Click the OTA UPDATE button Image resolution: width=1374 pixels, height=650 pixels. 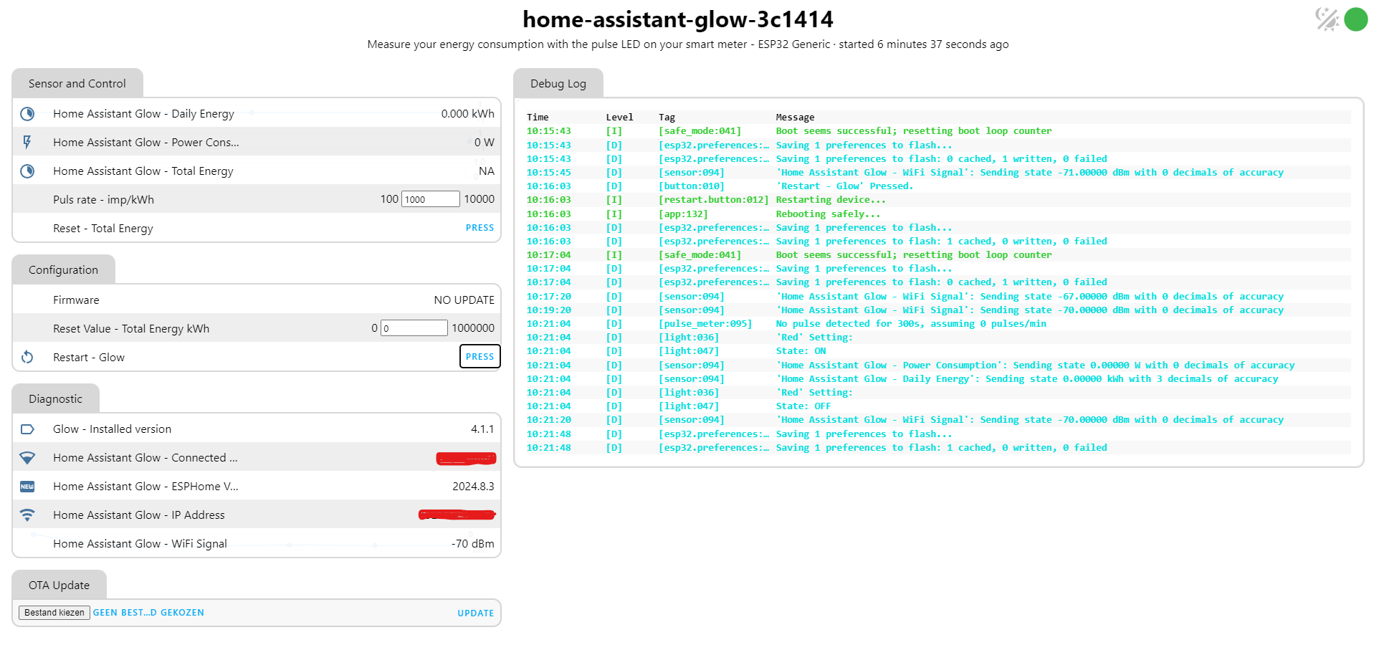(476, 613)
